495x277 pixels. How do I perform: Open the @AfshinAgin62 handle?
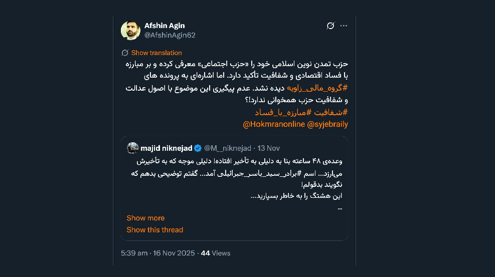pos(170,35)
